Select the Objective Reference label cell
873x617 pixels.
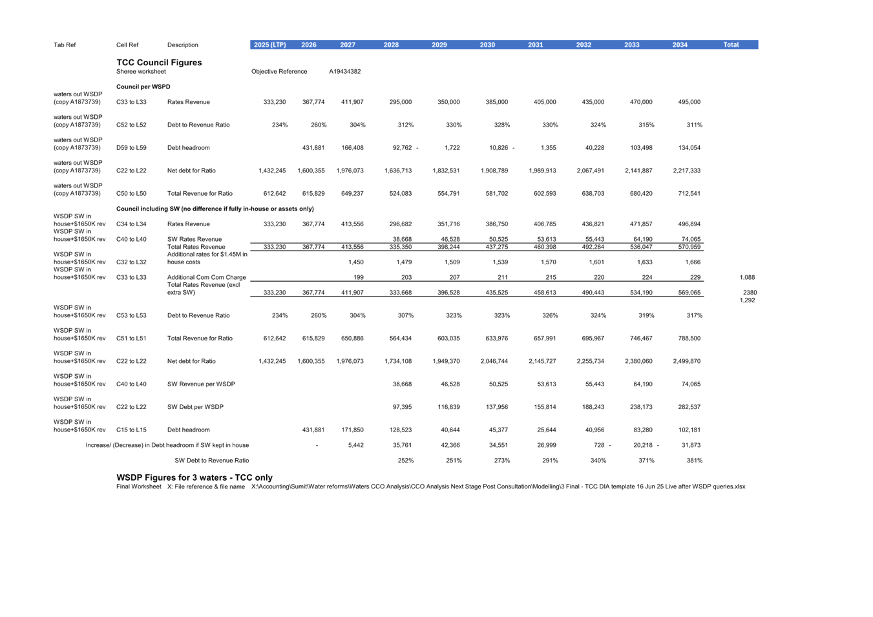click(x=279, y=72)
